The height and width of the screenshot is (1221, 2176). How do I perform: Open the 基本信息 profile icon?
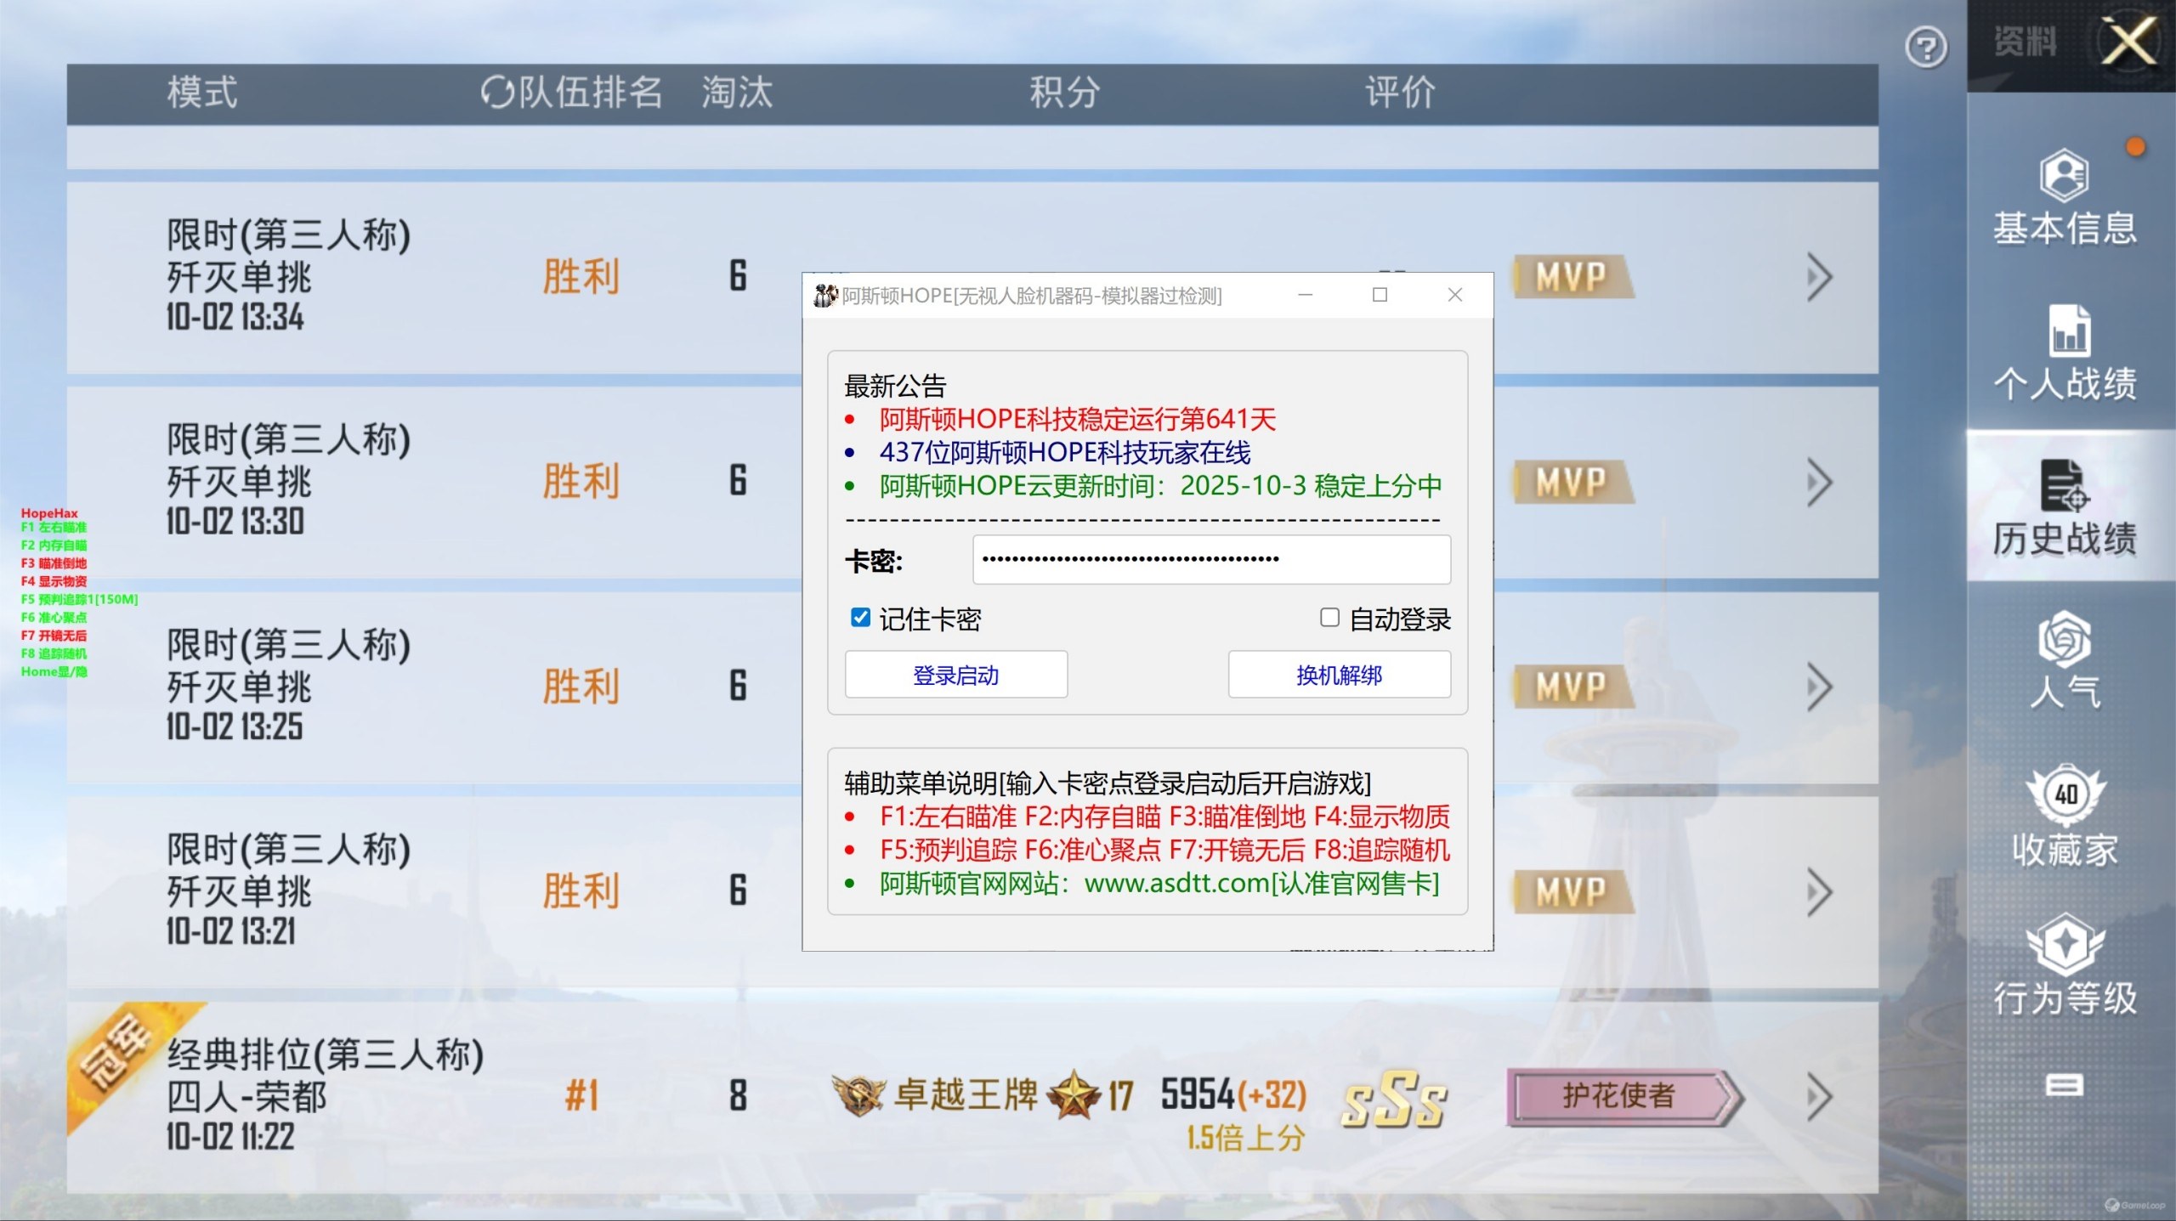2064,177
